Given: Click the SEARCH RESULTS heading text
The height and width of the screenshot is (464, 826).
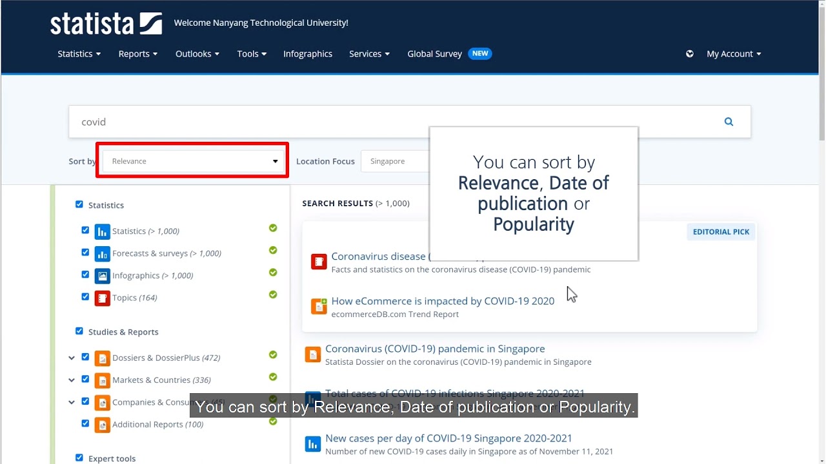Looking at the screenshot, I should [337, 204].
